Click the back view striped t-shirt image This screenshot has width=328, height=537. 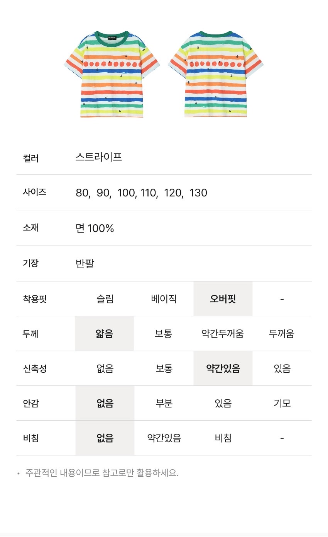pos(216,74)
